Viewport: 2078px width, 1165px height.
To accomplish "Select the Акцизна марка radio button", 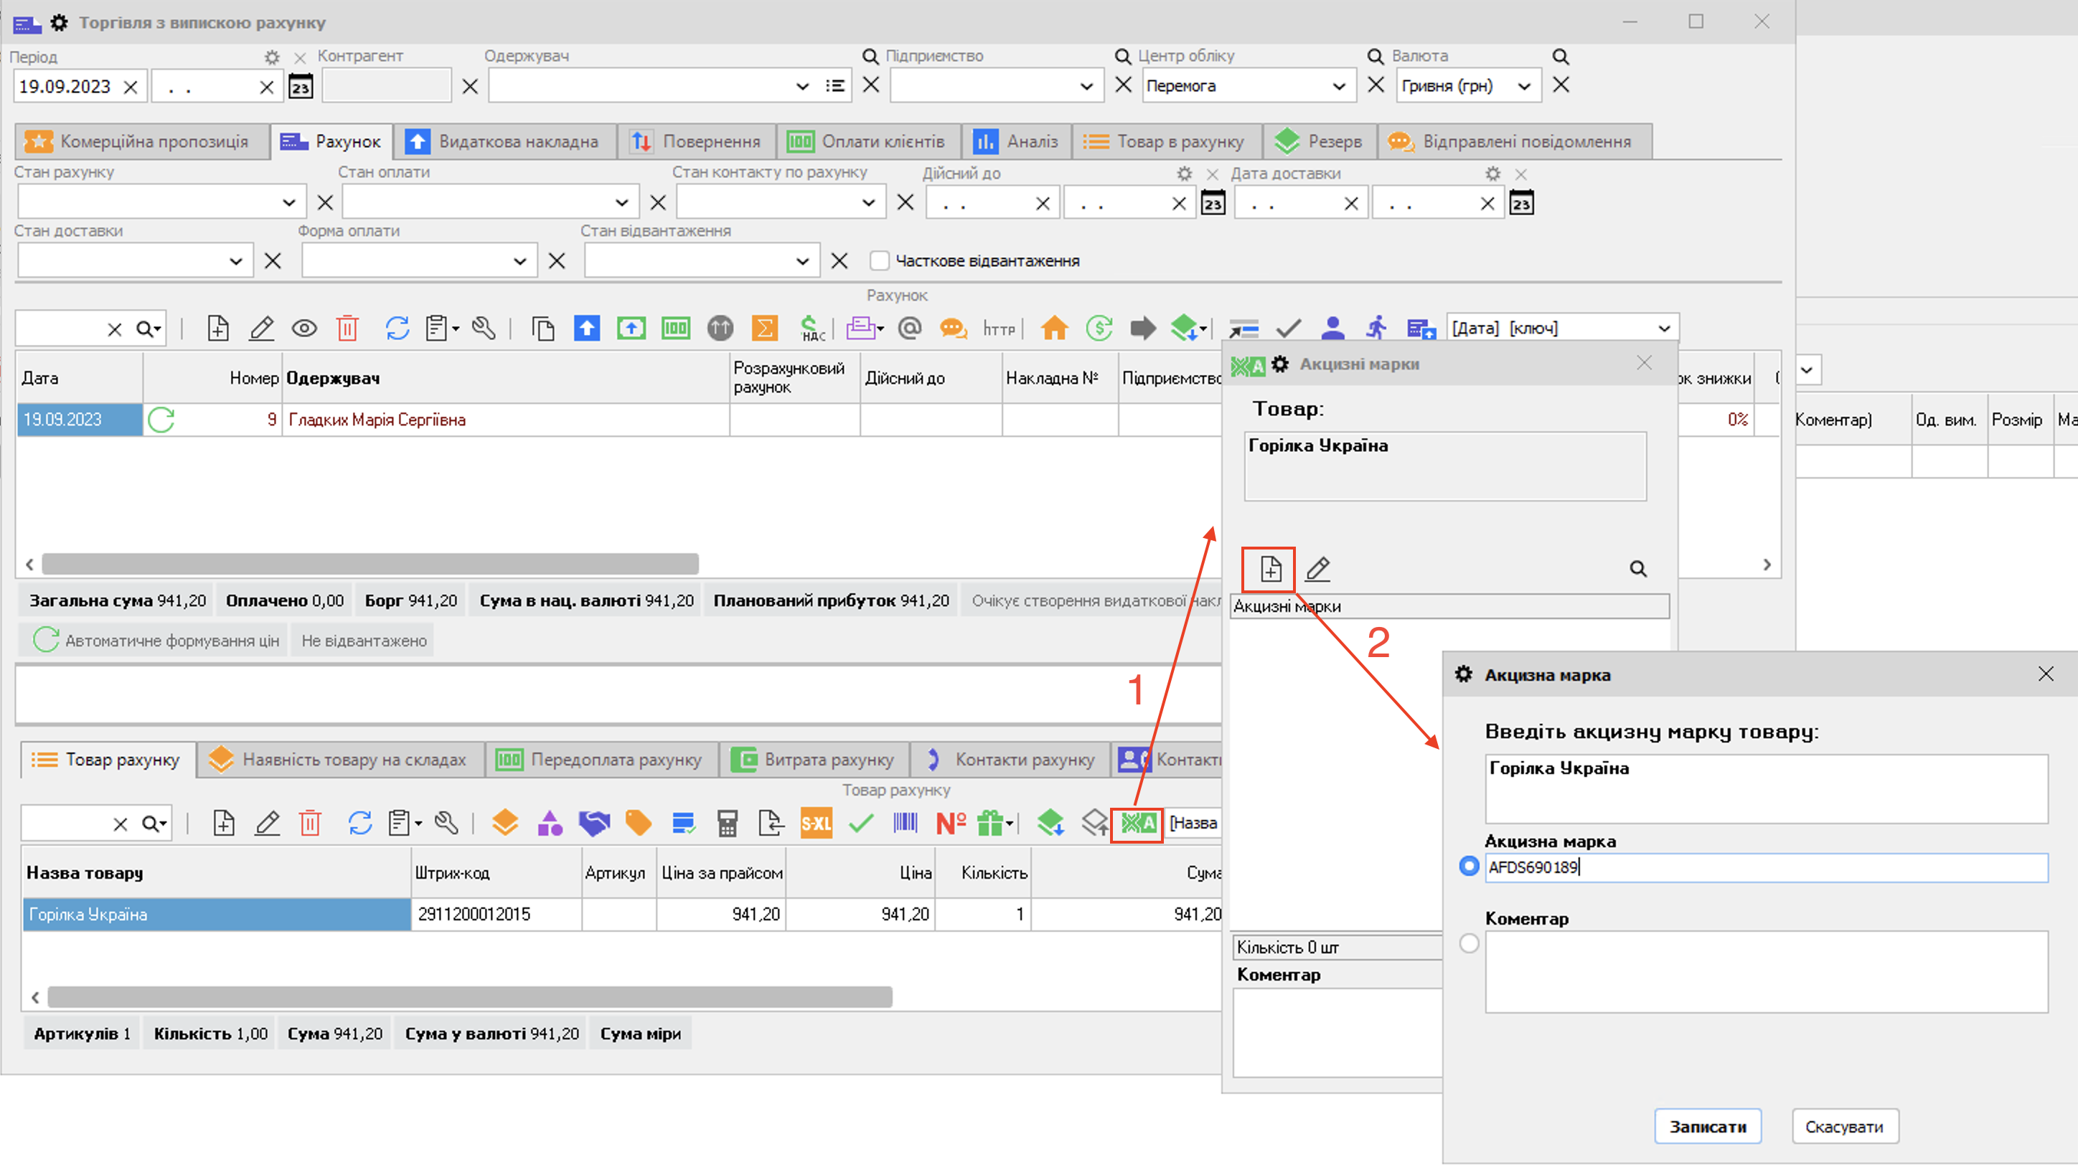I will click(x=1469, y=866).
